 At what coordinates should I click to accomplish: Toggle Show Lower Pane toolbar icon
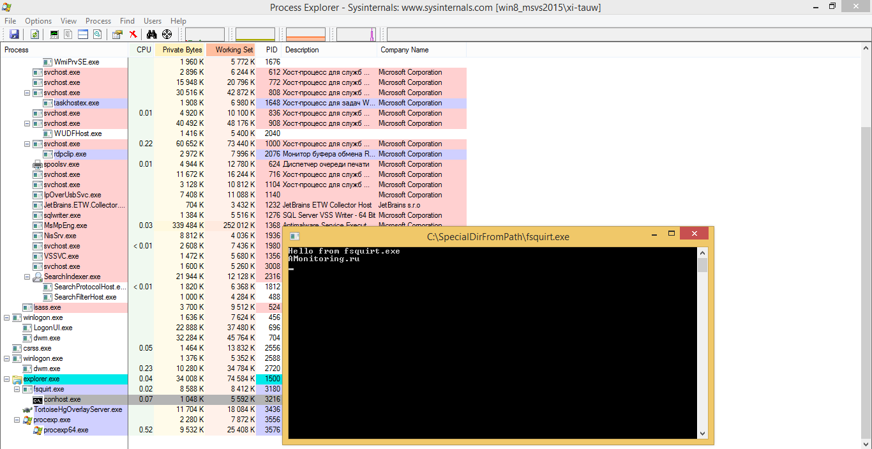point(83,34)
